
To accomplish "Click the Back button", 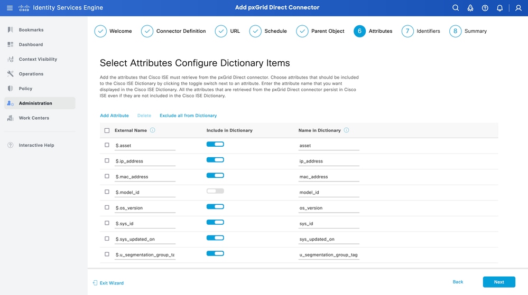I will 458,282.
